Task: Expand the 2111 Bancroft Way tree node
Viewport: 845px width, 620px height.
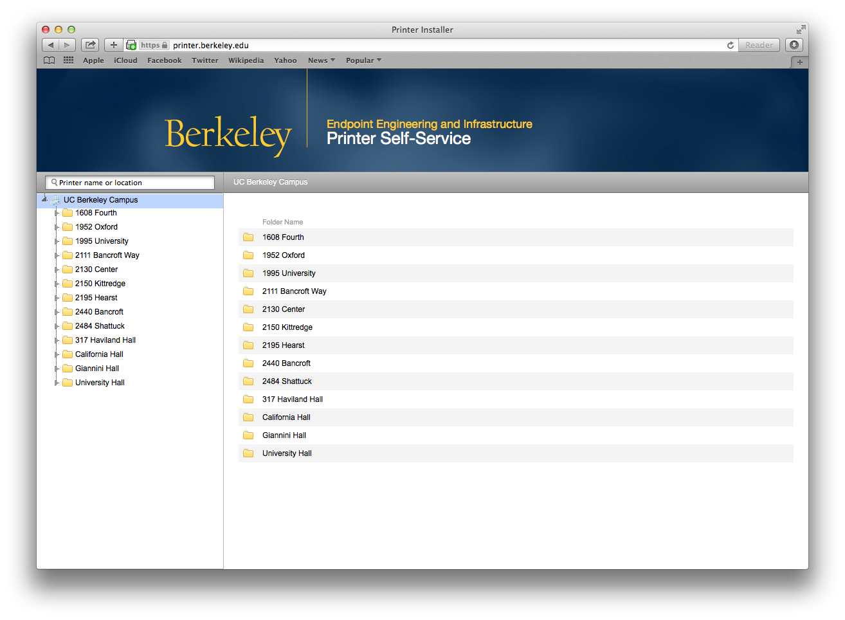Action: point(57,255)
